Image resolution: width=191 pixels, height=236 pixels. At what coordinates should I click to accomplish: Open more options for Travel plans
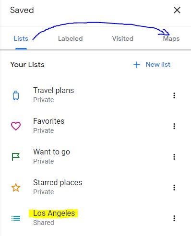174,95
